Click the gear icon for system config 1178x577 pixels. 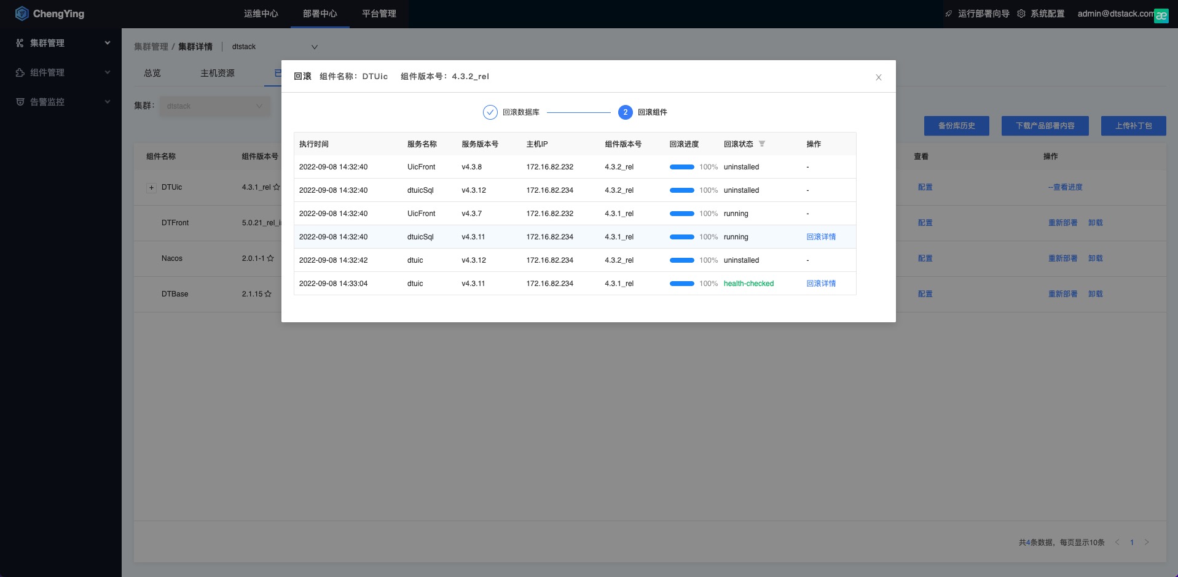click(x=1021, y=14)
